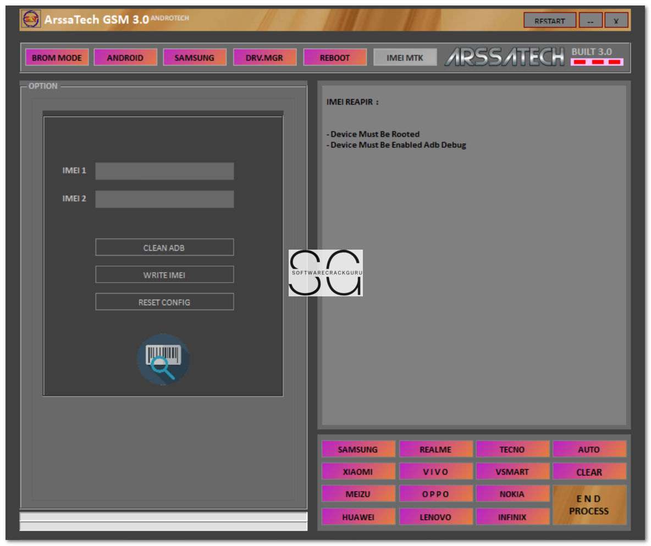Screen dimensions: 651x546
Task: Select the IMEI MTK tab
Action: pyautogui.click(x=405, y=57)
